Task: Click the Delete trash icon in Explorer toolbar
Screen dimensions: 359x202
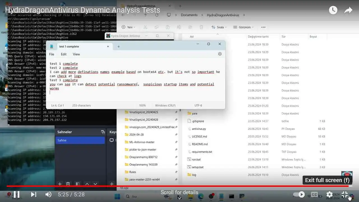Action: click(201, 27)
